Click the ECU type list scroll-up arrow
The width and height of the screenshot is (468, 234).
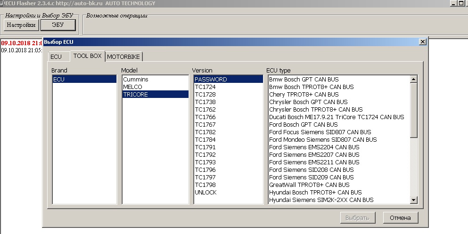[x=414, y=79]
